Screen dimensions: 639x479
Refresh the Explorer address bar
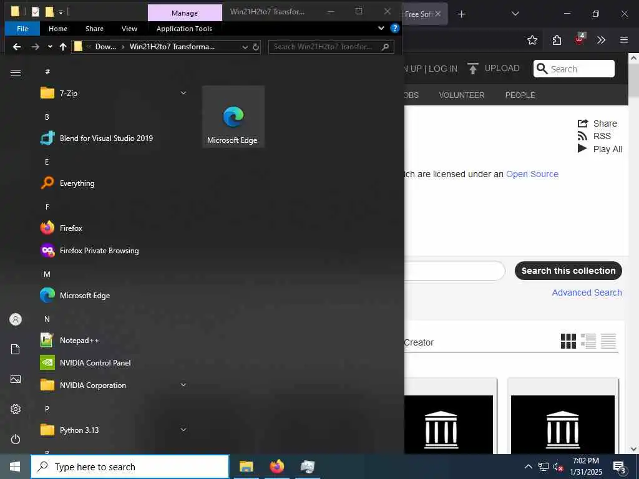255,47
